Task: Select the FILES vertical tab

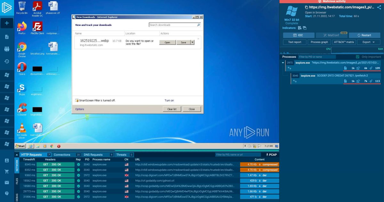Action: [x=17, y=181]
